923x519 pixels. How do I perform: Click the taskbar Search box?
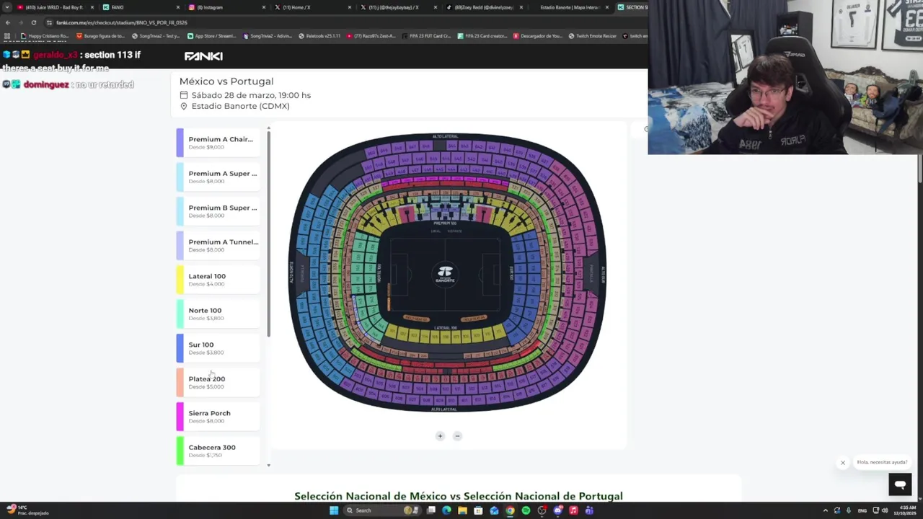[382, 510]
